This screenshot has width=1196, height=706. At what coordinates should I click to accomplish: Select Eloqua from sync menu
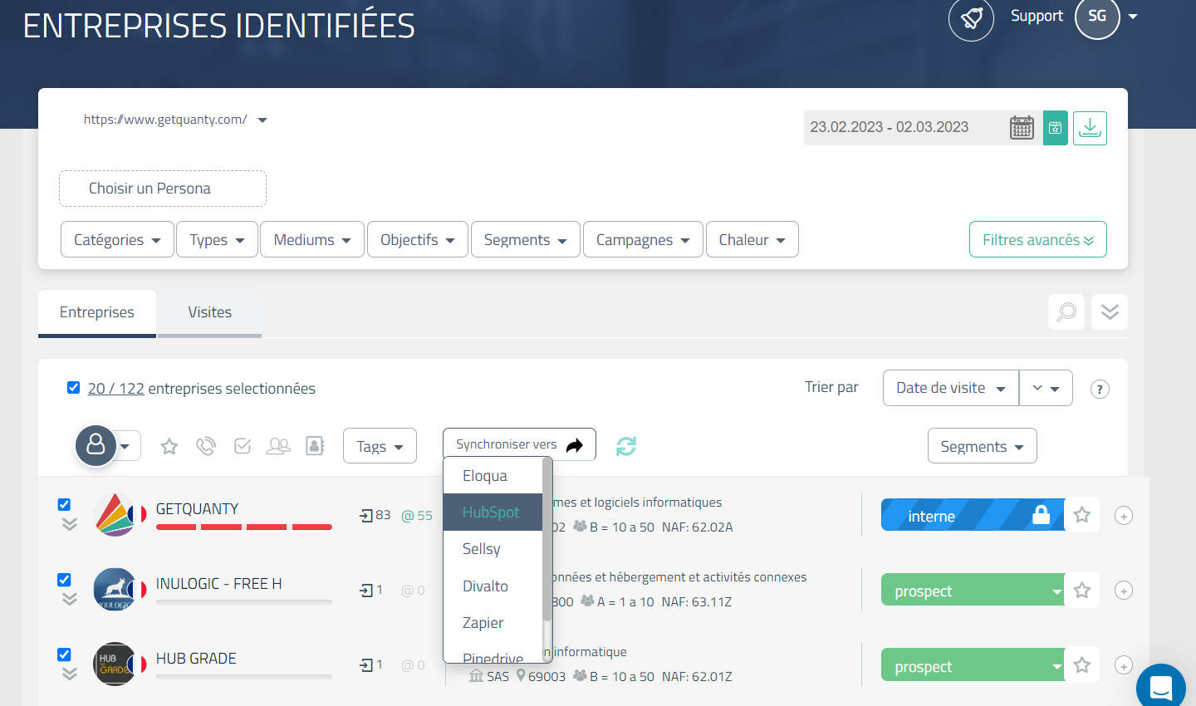tap(493, 476)
